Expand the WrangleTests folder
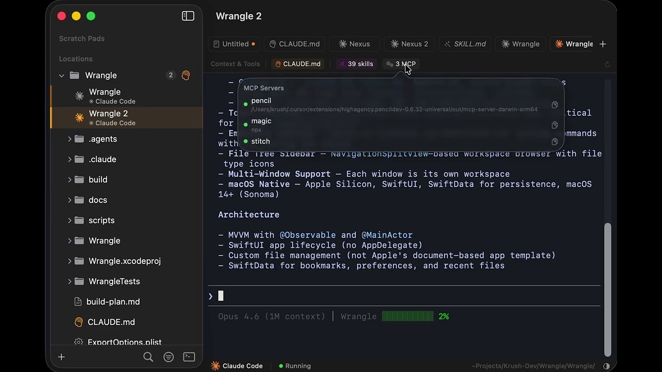The width and height of the screenshot is (662, 372). (69, 281)
